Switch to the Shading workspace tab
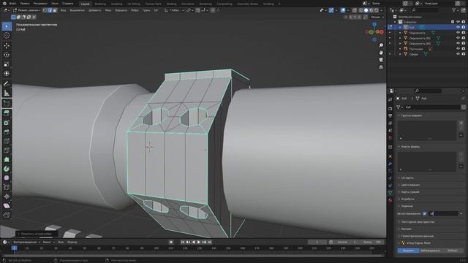468x263 pixels. click(172, 4)
